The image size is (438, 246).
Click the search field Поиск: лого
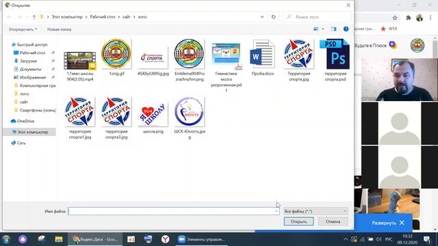point(317,17)
